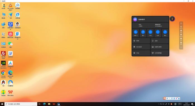This screenshot has width=195, height=106.
Task: Open the status monitor entry
Action: coord(141,47)
